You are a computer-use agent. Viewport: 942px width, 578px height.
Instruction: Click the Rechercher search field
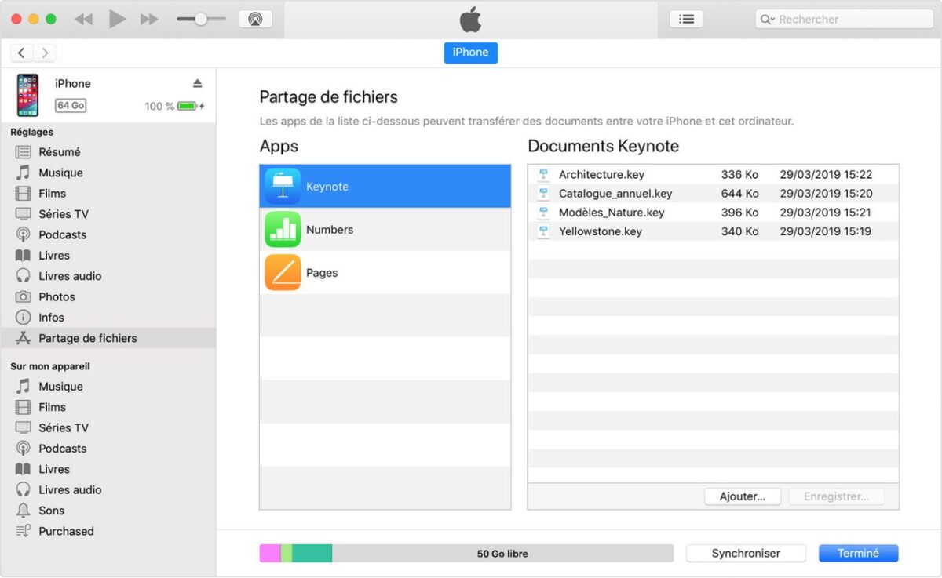[x=844, y=19]
